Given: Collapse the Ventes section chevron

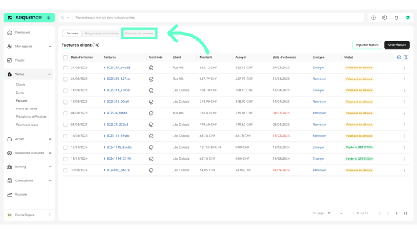Looking at the screenshot, I should click(50, 74).
